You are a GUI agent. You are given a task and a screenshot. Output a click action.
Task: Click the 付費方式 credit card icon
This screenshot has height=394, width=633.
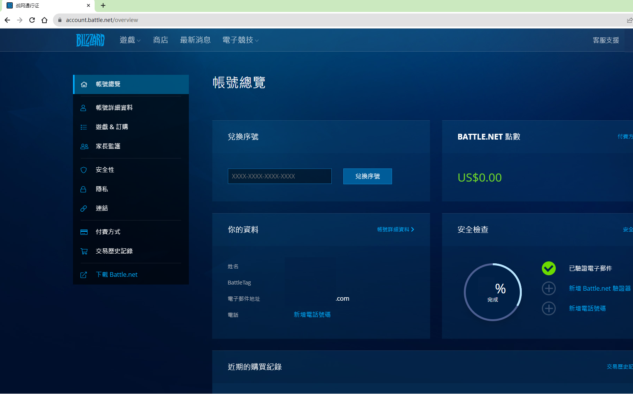pyautogui.click(x=84, y=232)
